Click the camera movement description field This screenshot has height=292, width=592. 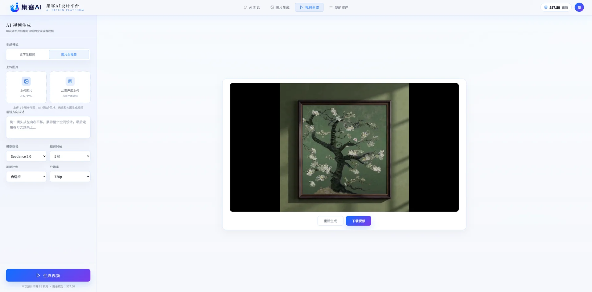(48, 127)
